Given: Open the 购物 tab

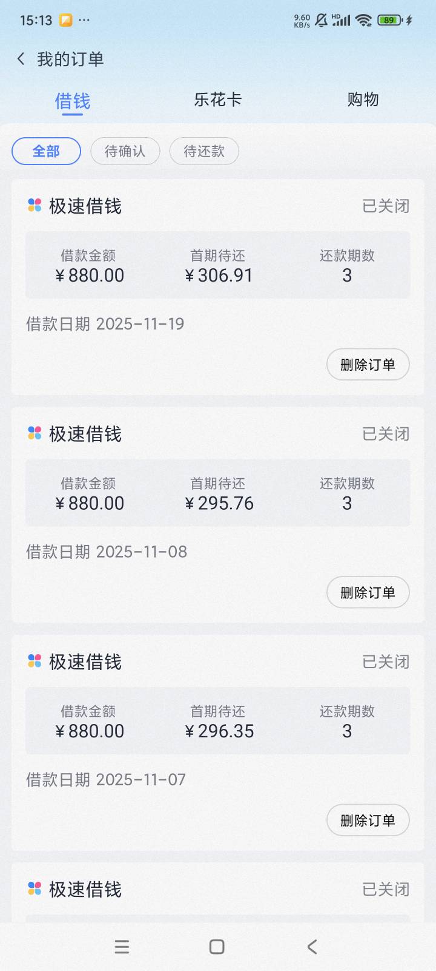Looking at the screenshot, I should pyautogui.click(x=363, y=100).
